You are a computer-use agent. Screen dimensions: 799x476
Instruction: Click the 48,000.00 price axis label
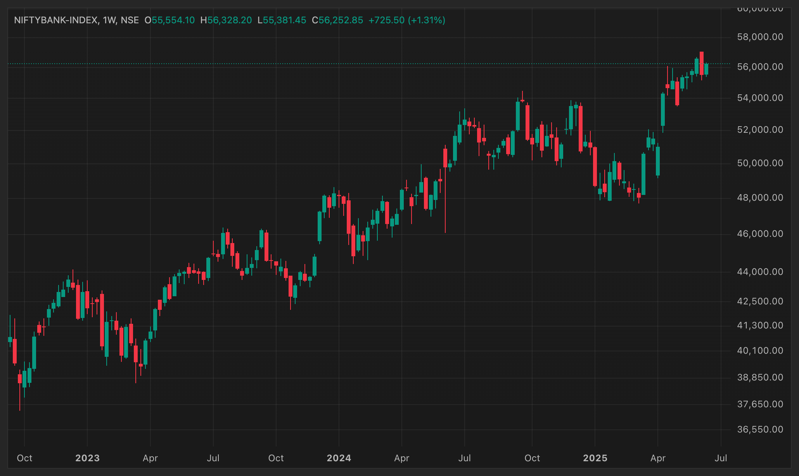click(x=760, y=198)
